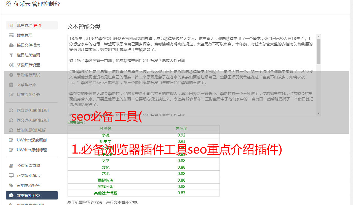Click the 0.92 confidence value
This screenshot has width=353, height=205.
click(181, 135)
